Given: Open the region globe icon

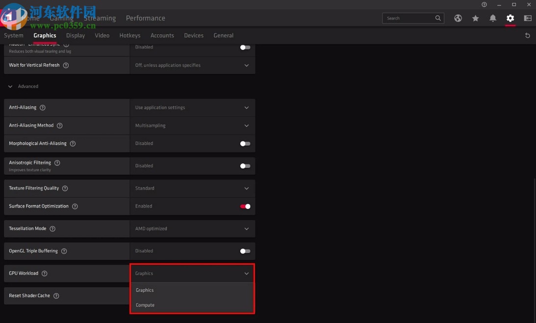Looking at the screenshot, I should click(458, 18).
